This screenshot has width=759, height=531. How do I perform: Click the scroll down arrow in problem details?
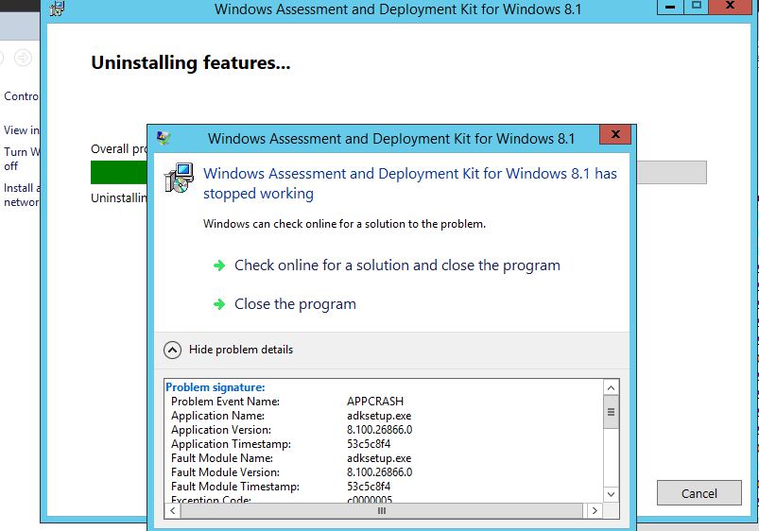pyautogui.click(x=611, y=494)
